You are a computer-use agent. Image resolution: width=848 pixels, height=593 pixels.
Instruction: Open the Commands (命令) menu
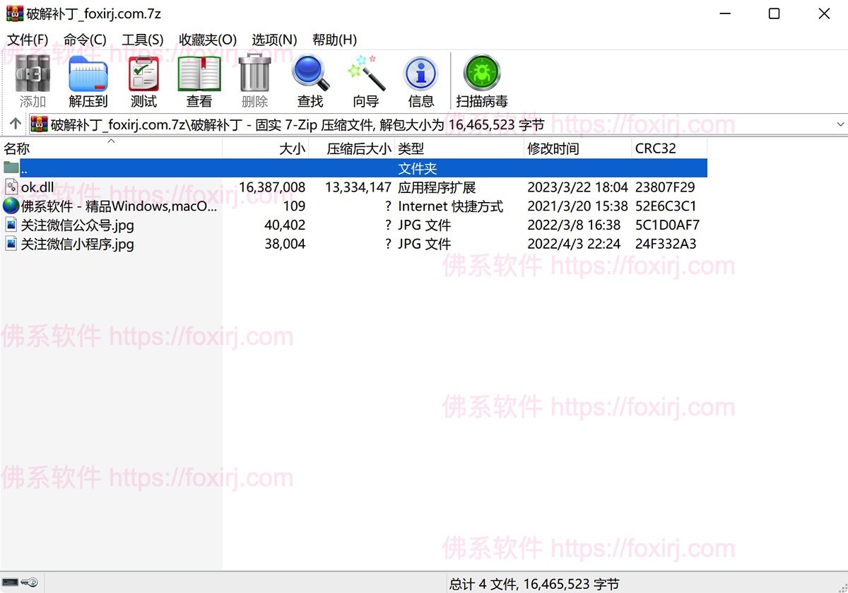coord(85,40)
